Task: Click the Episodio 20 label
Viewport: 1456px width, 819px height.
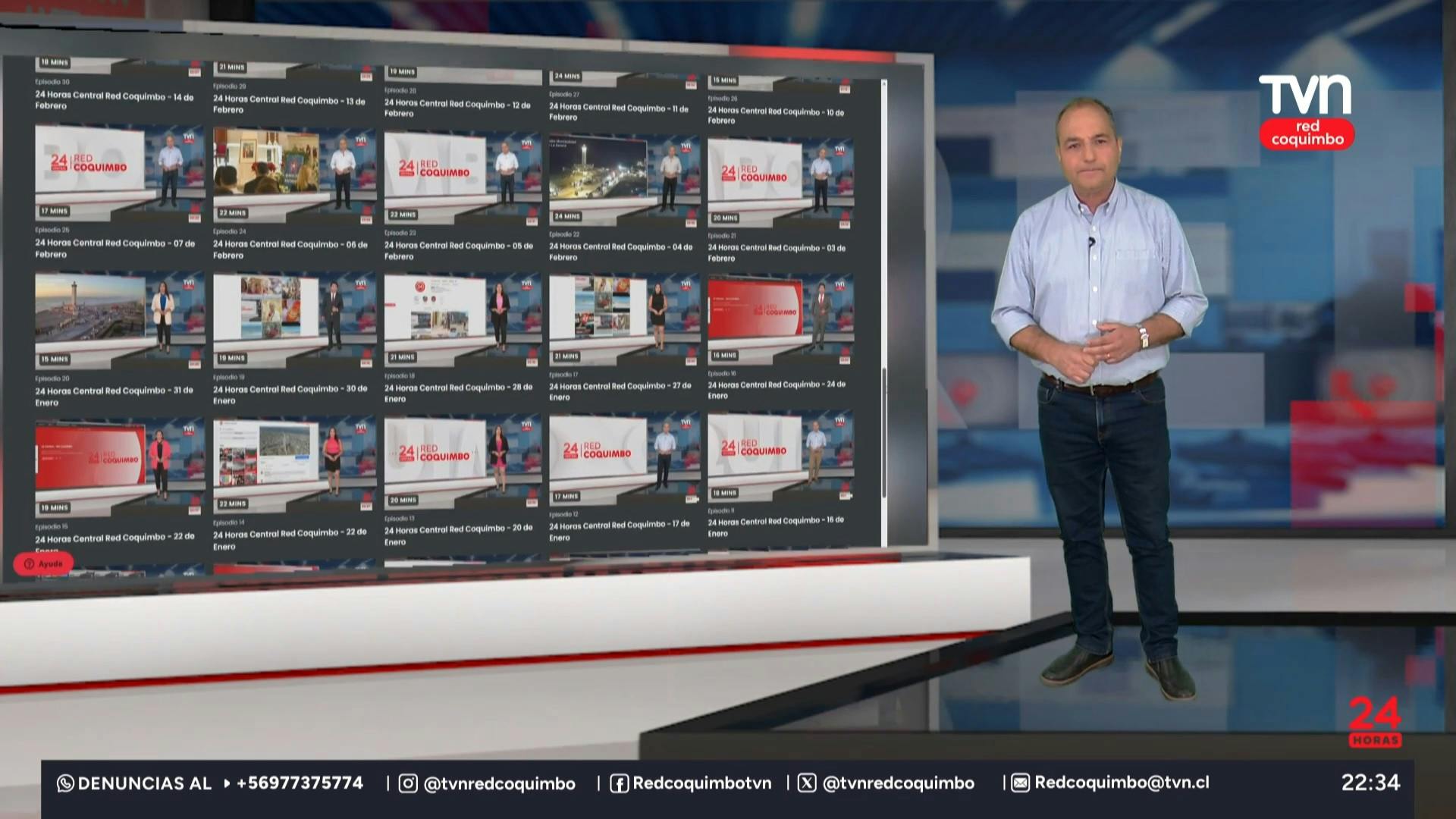Action: [x=52, y=378]
